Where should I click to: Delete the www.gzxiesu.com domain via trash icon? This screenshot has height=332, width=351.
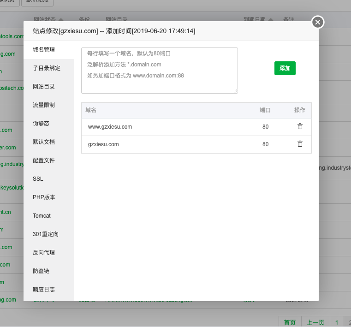[300, 126]
